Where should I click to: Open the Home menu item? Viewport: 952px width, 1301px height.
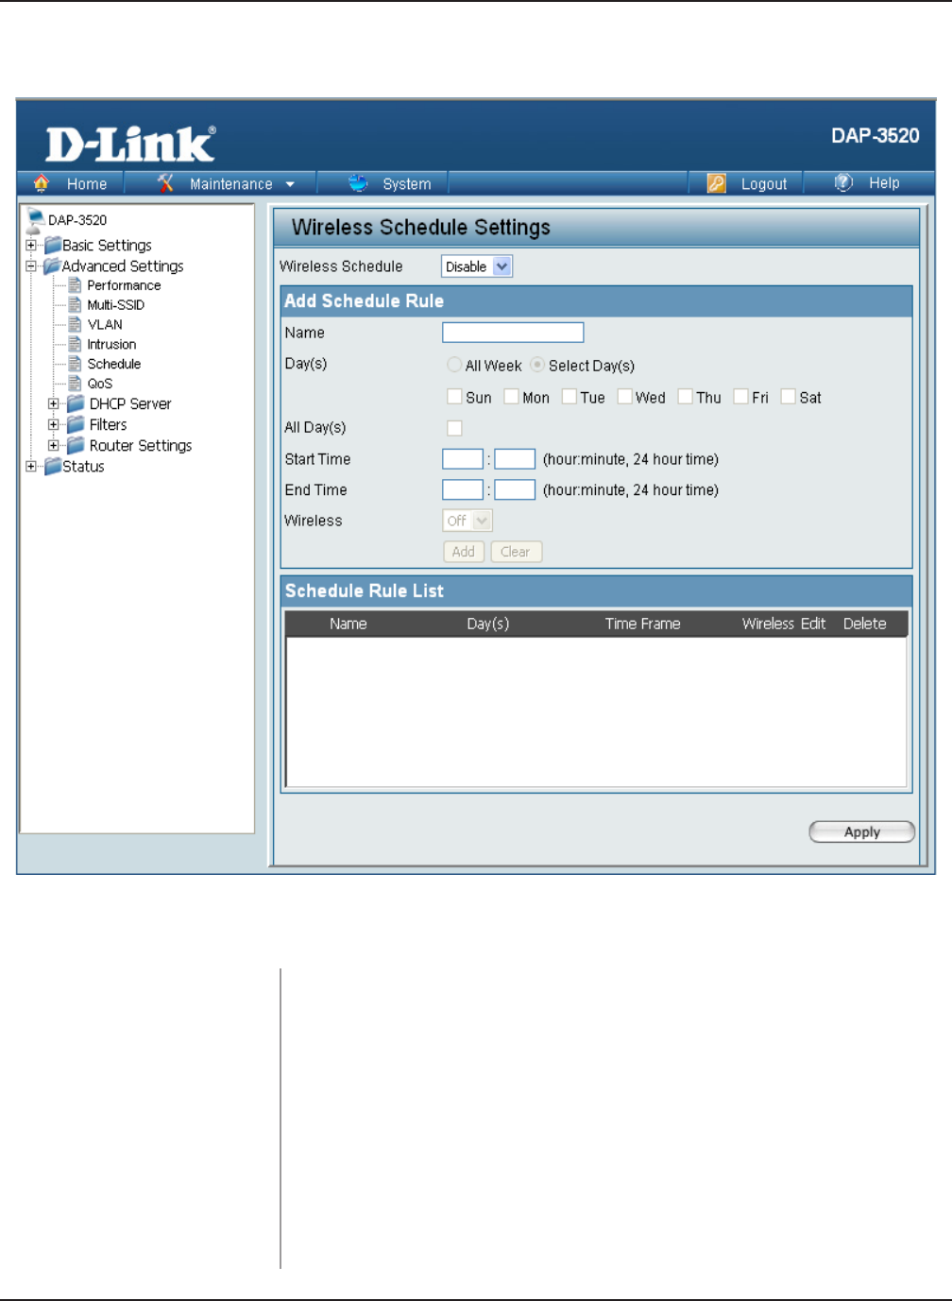87,184
